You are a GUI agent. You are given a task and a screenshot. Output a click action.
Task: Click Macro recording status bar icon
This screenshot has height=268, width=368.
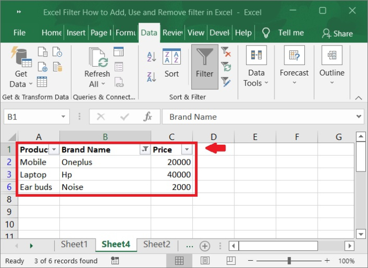pyautogui.click(x=115, y=261)
